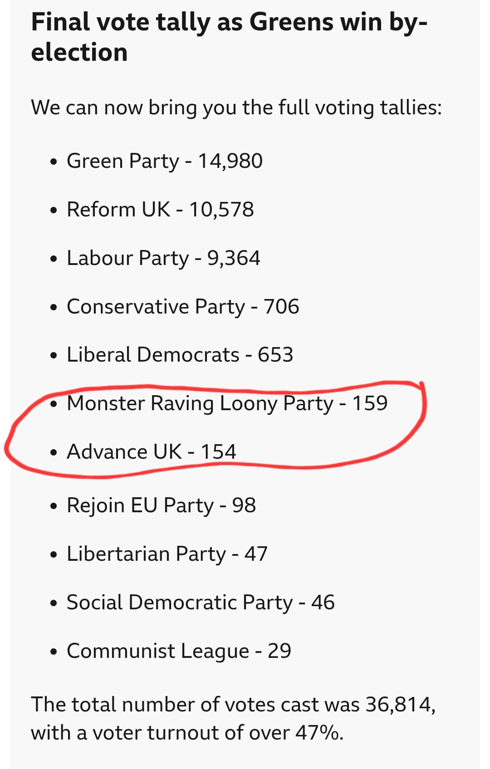Click the word "election" in headline's second line
The width and height of the screenshot is (490, 769).
(79, 53)
